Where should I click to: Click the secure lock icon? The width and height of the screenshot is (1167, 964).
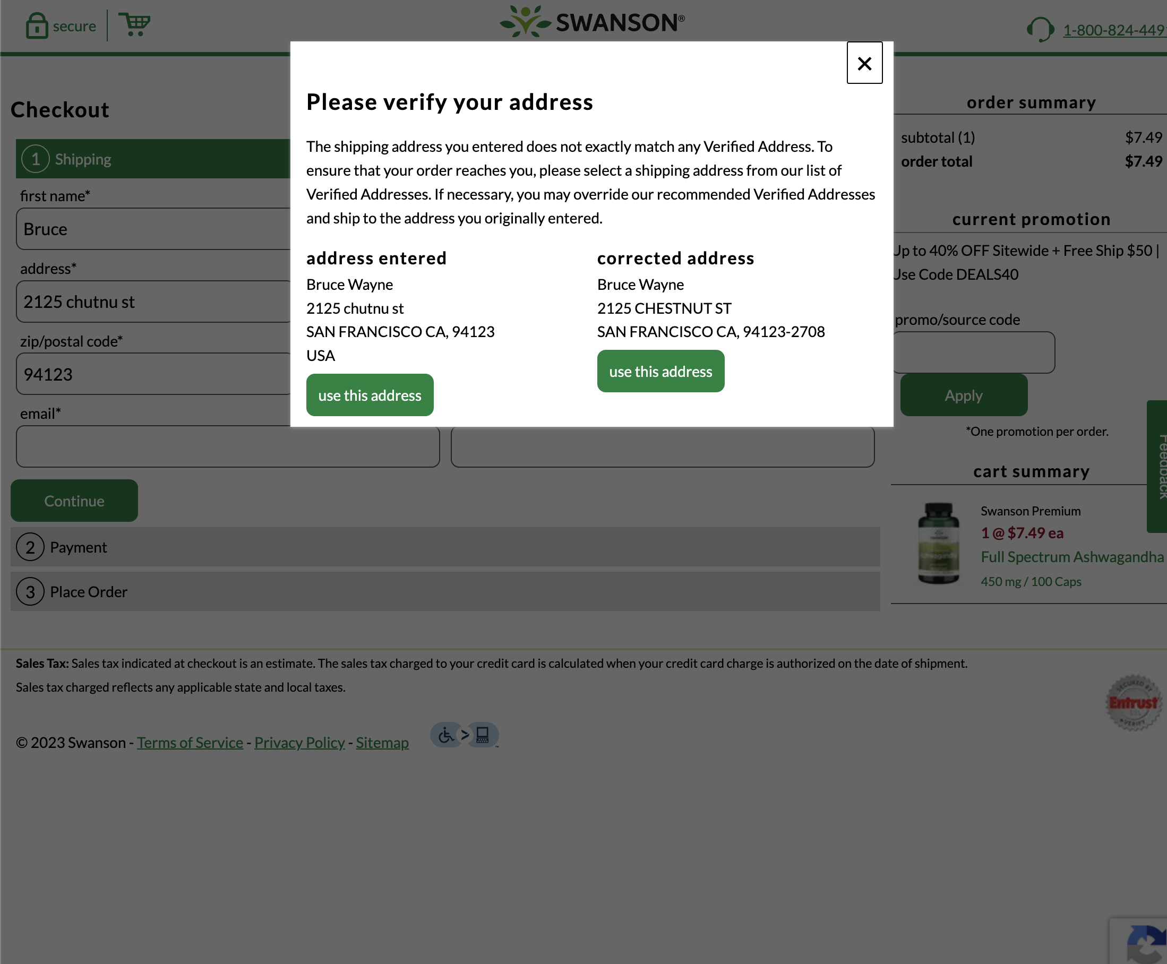tap(37, 25)
